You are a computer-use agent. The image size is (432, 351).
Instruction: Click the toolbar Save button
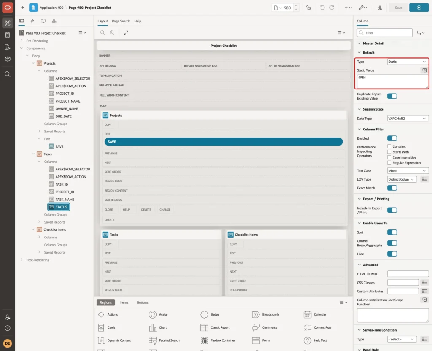click(x=398, y=8)
